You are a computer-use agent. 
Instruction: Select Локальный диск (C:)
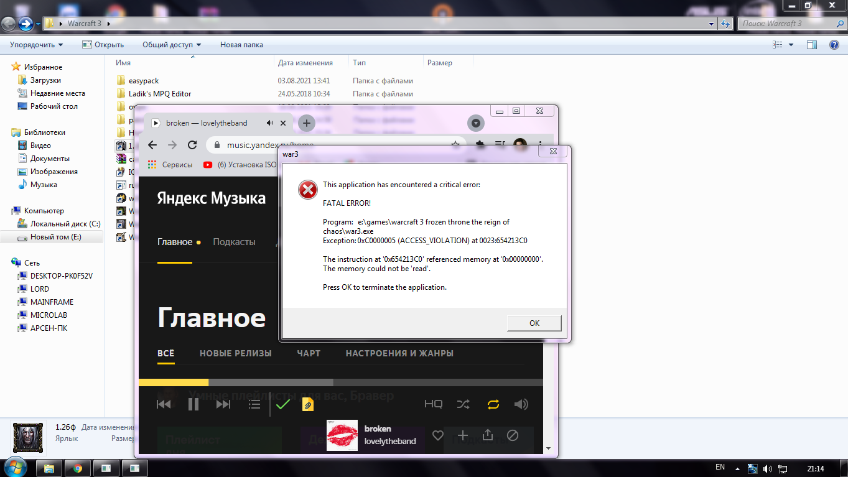pos(65,224)
